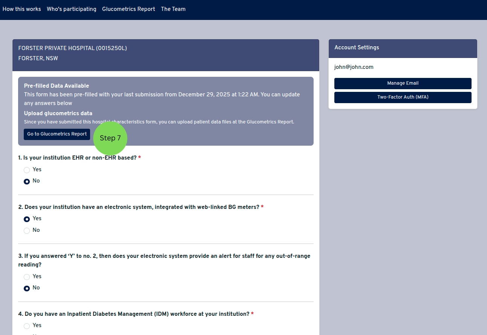The height and width of the screenshot is (335, 487).
Task: Click the Account Settings panel header
Action: (357, 47)
